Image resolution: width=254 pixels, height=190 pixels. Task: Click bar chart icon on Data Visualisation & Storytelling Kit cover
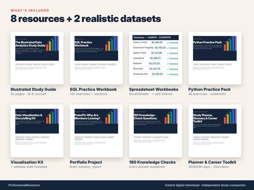pyautogui.click(x=52, y=116)
